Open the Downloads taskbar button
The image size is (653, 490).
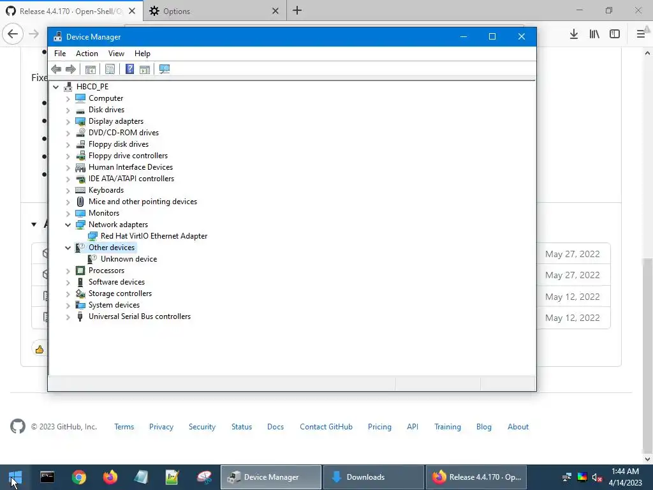tap(374, 477)
